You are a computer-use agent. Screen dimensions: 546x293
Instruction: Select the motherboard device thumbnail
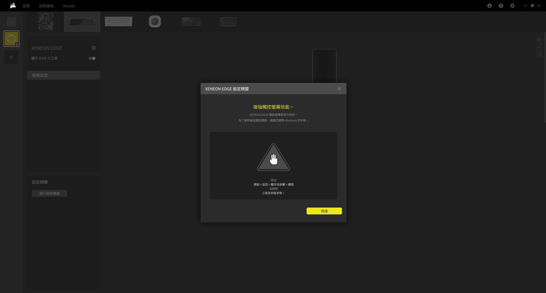[46, 22]
